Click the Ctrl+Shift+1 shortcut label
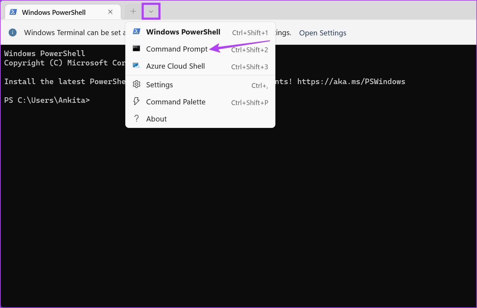477x308 pixels. [x=250, y=33]
